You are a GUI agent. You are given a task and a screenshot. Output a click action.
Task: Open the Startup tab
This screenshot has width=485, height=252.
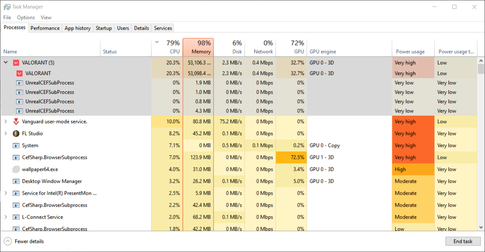pyautogui.click(x=104, y=28)
